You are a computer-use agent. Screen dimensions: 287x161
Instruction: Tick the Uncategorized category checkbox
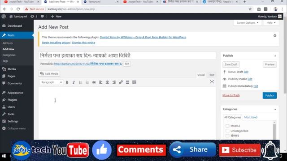pos(227,131)
